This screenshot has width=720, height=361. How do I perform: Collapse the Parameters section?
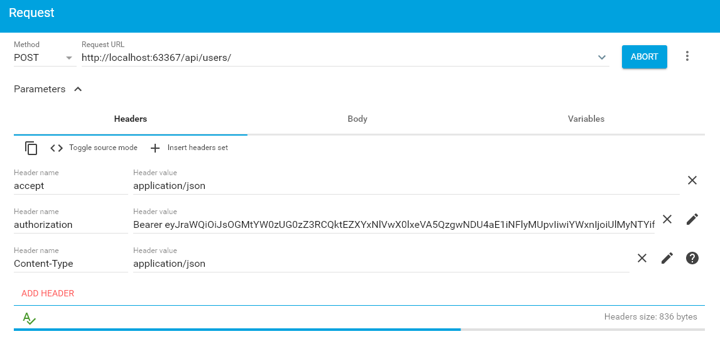tap(78, 89)
